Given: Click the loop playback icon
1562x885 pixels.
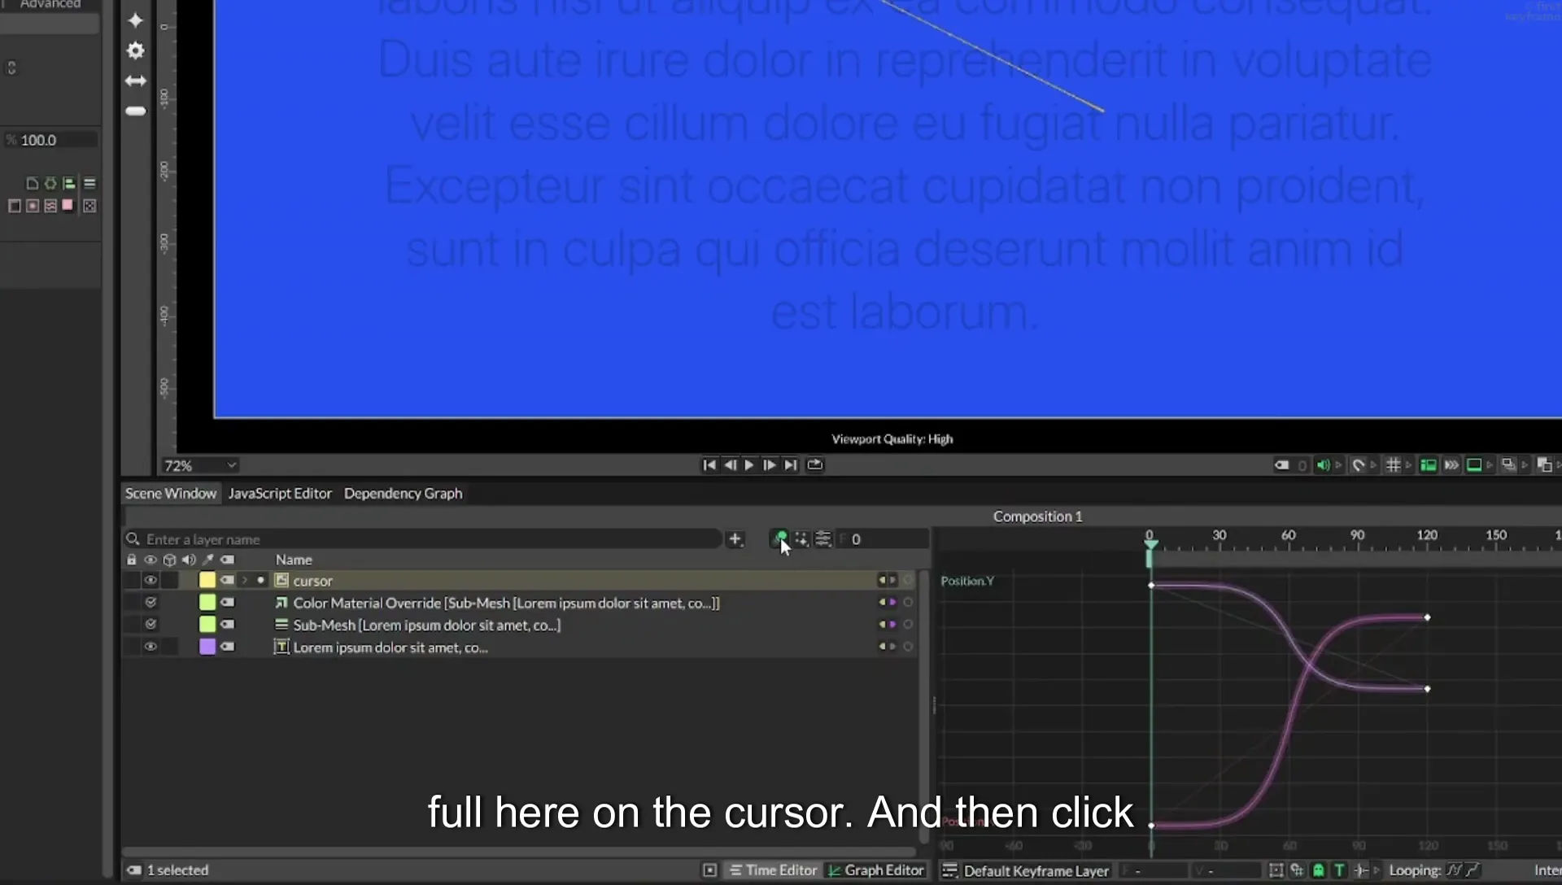Looking at the screenshot, I should 814,464.
